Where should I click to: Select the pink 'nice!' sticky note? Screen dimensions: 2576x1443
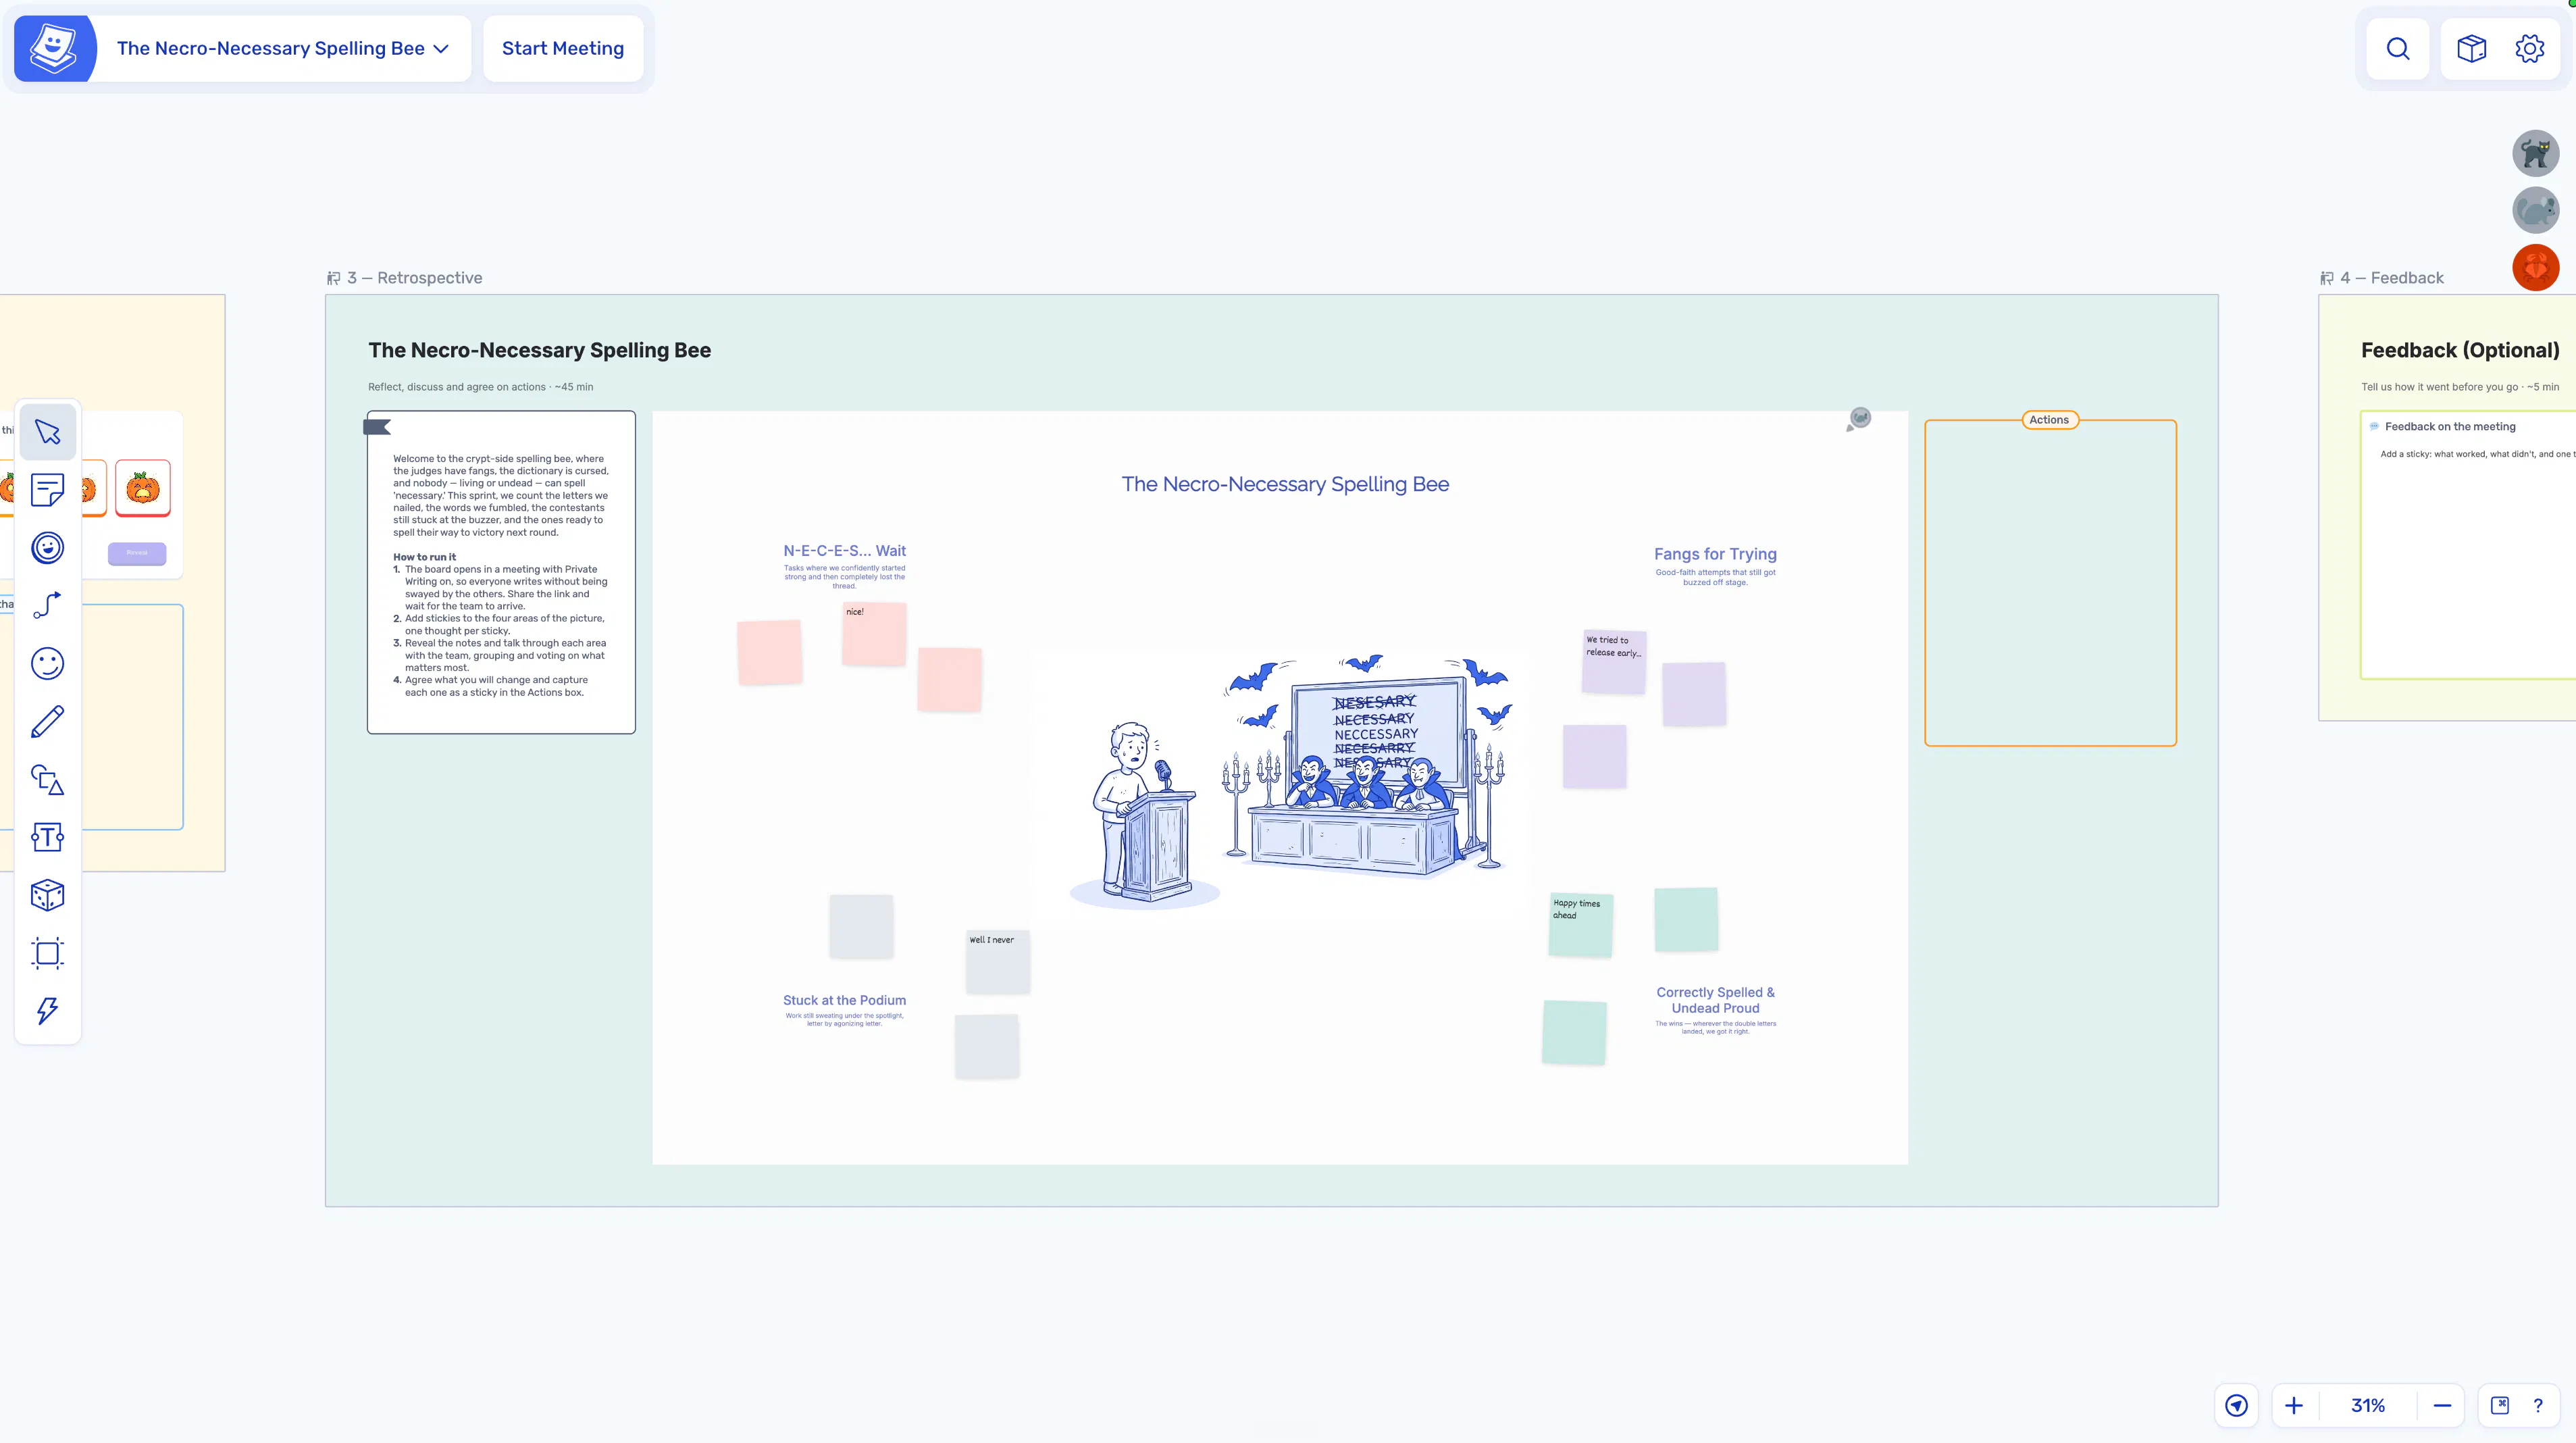[x=874, y=634]
